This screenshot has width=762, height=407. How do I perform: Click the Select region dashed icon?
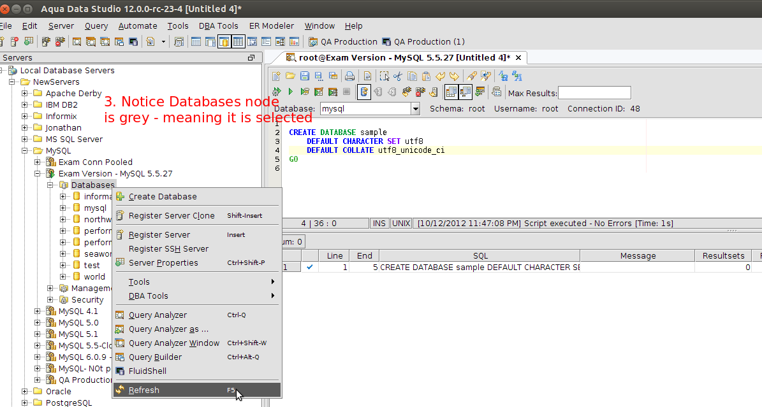click(x=384, y=76)
